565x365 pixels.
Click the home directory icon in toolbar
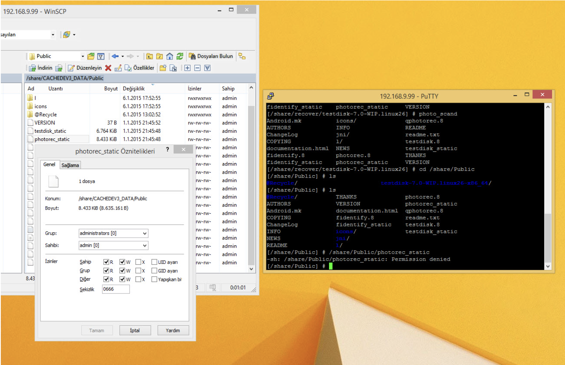tap(170, 56)
